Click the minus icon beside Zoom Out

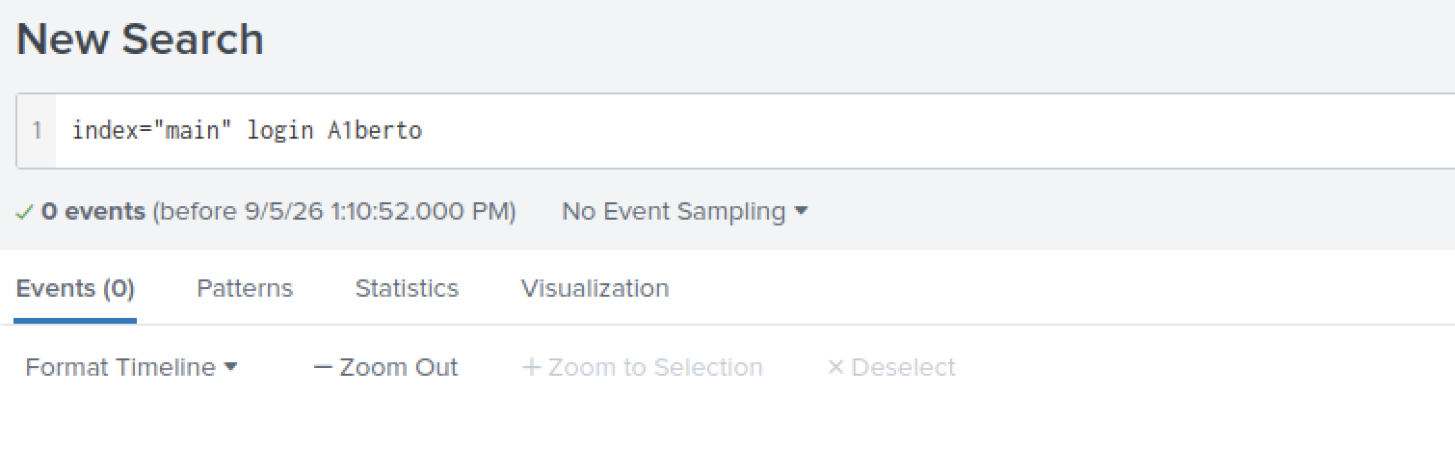tap(323, 368)
